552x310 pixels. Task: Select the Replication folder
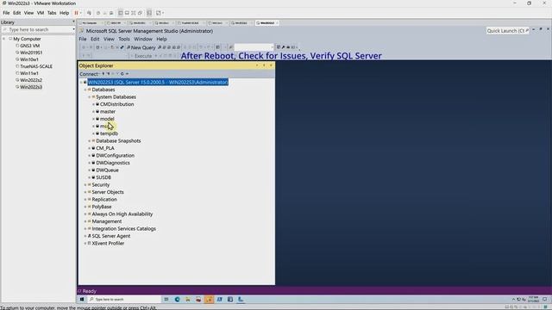(x=104, y=199)
